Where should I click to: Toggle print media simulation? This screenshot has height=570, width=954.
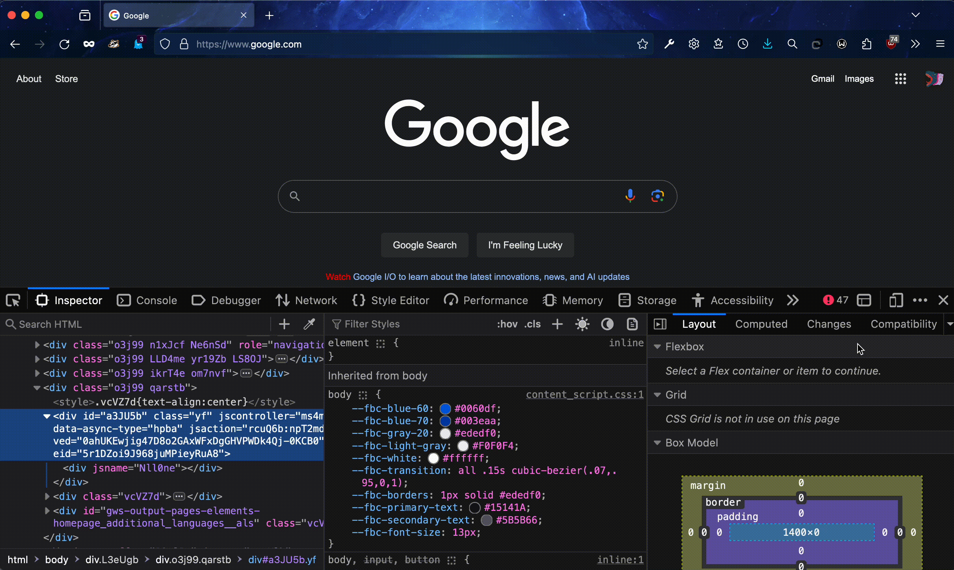(632, 324)
